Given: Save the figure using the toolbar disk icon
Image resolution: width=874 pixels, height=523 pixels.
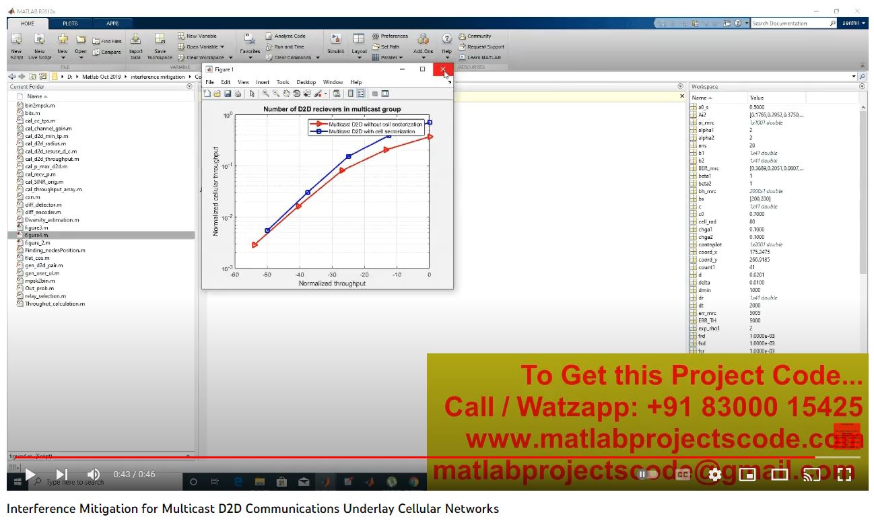Looking at the screenshot, I should 228,94.
